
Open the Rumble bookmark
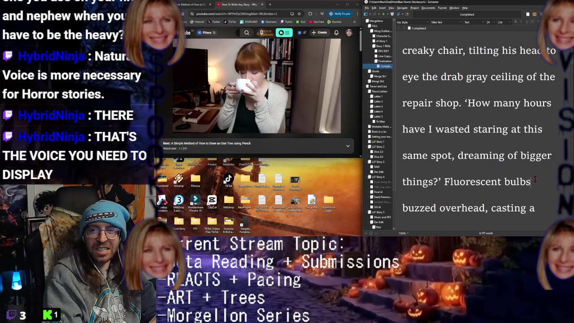click(335, 22)
